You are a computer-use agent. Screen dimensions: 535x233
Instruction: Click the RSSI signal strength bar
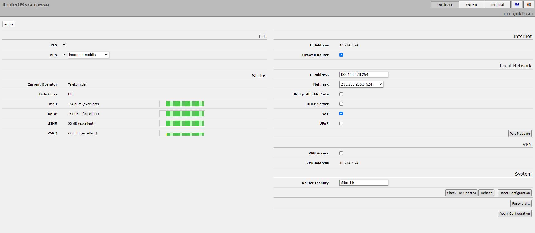[182, 104]
